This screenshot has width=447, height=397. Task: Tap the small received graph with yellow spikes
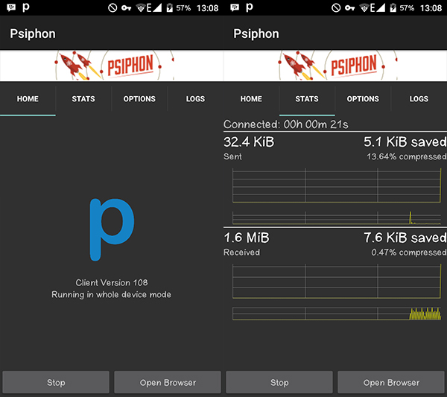click(x=337, y=314)
